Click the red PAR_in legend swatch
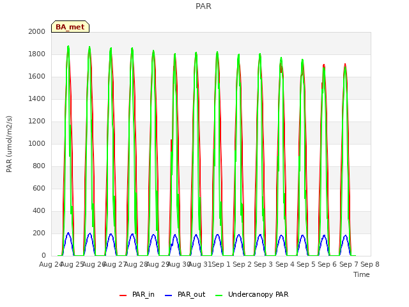The width and height of the screenshot is (409, 307). click(123, 295)
